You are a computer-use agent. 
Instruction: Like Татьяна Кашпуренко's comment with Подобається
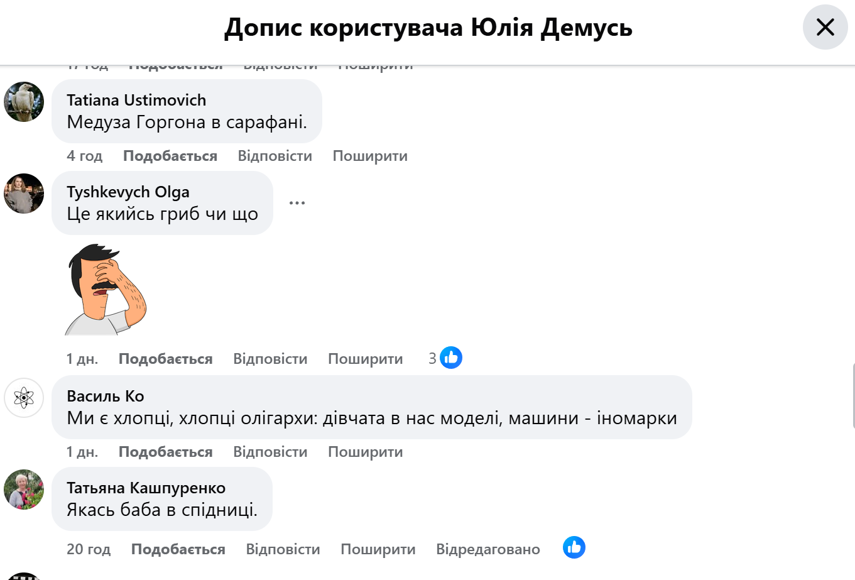(178, 549)
